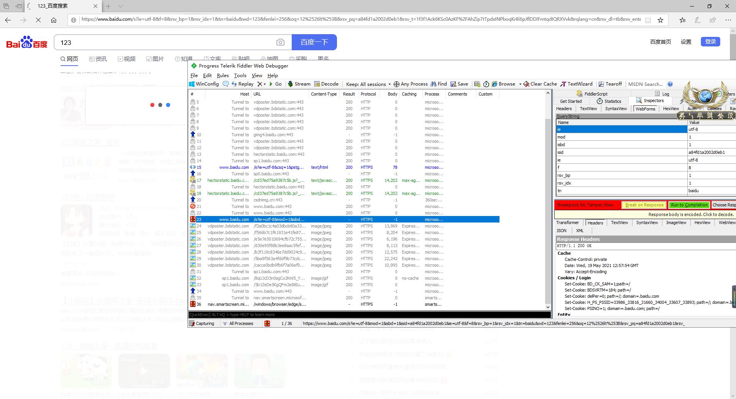Open the Fiddler Tools menu
This screenshot has height=399, width=736.
click(240, 76)
